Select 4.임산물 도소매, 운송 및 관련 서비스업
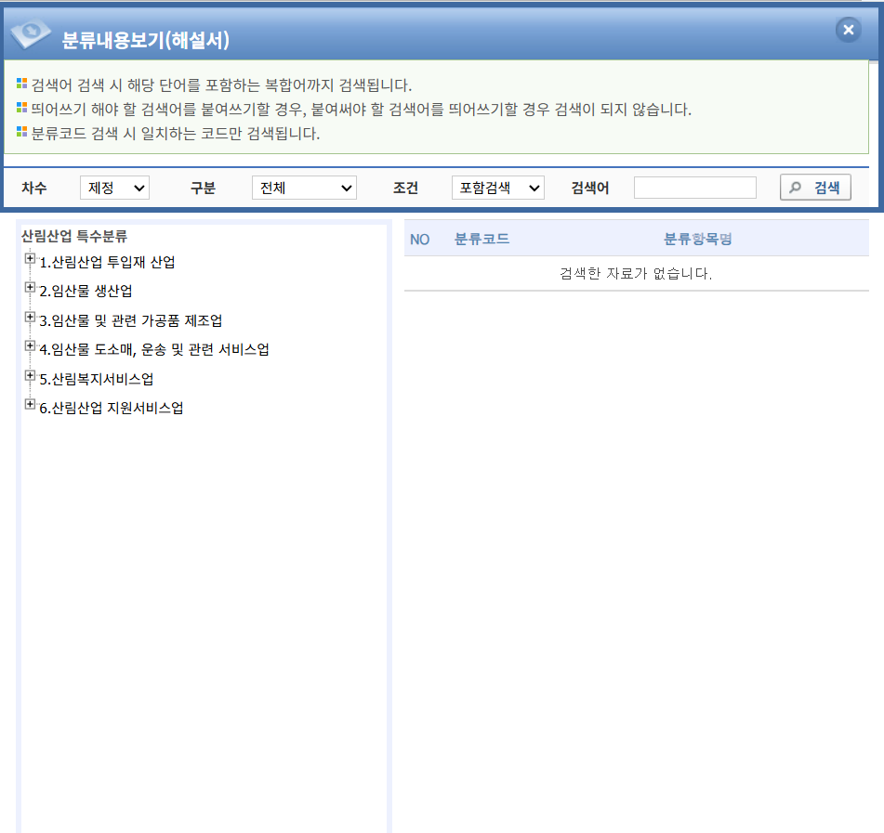The width and height of the screenshot is (884, 833). tap(154, 350)
